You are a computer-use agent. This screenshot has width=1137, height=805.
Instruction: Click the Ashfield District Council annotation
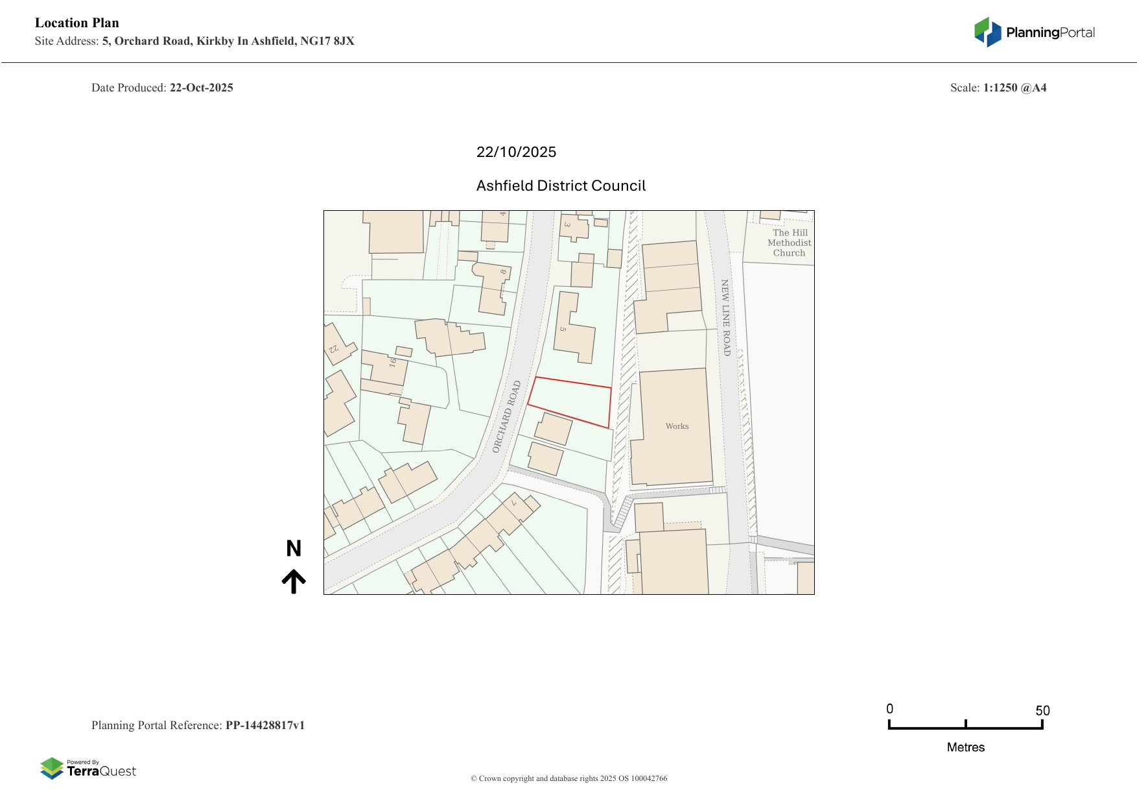(561, 186)
